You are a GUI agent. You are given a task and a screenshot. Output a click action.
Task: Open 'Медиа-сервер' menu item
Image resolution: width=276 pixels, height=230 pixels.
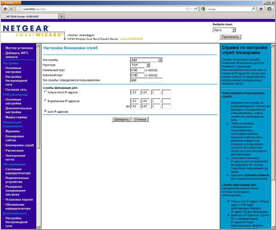click(16, 117)
